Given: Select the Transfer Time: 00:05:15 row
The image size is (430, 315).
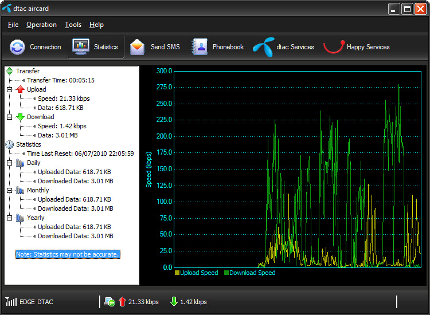Looking at the screenshot, I should point(61,80).
